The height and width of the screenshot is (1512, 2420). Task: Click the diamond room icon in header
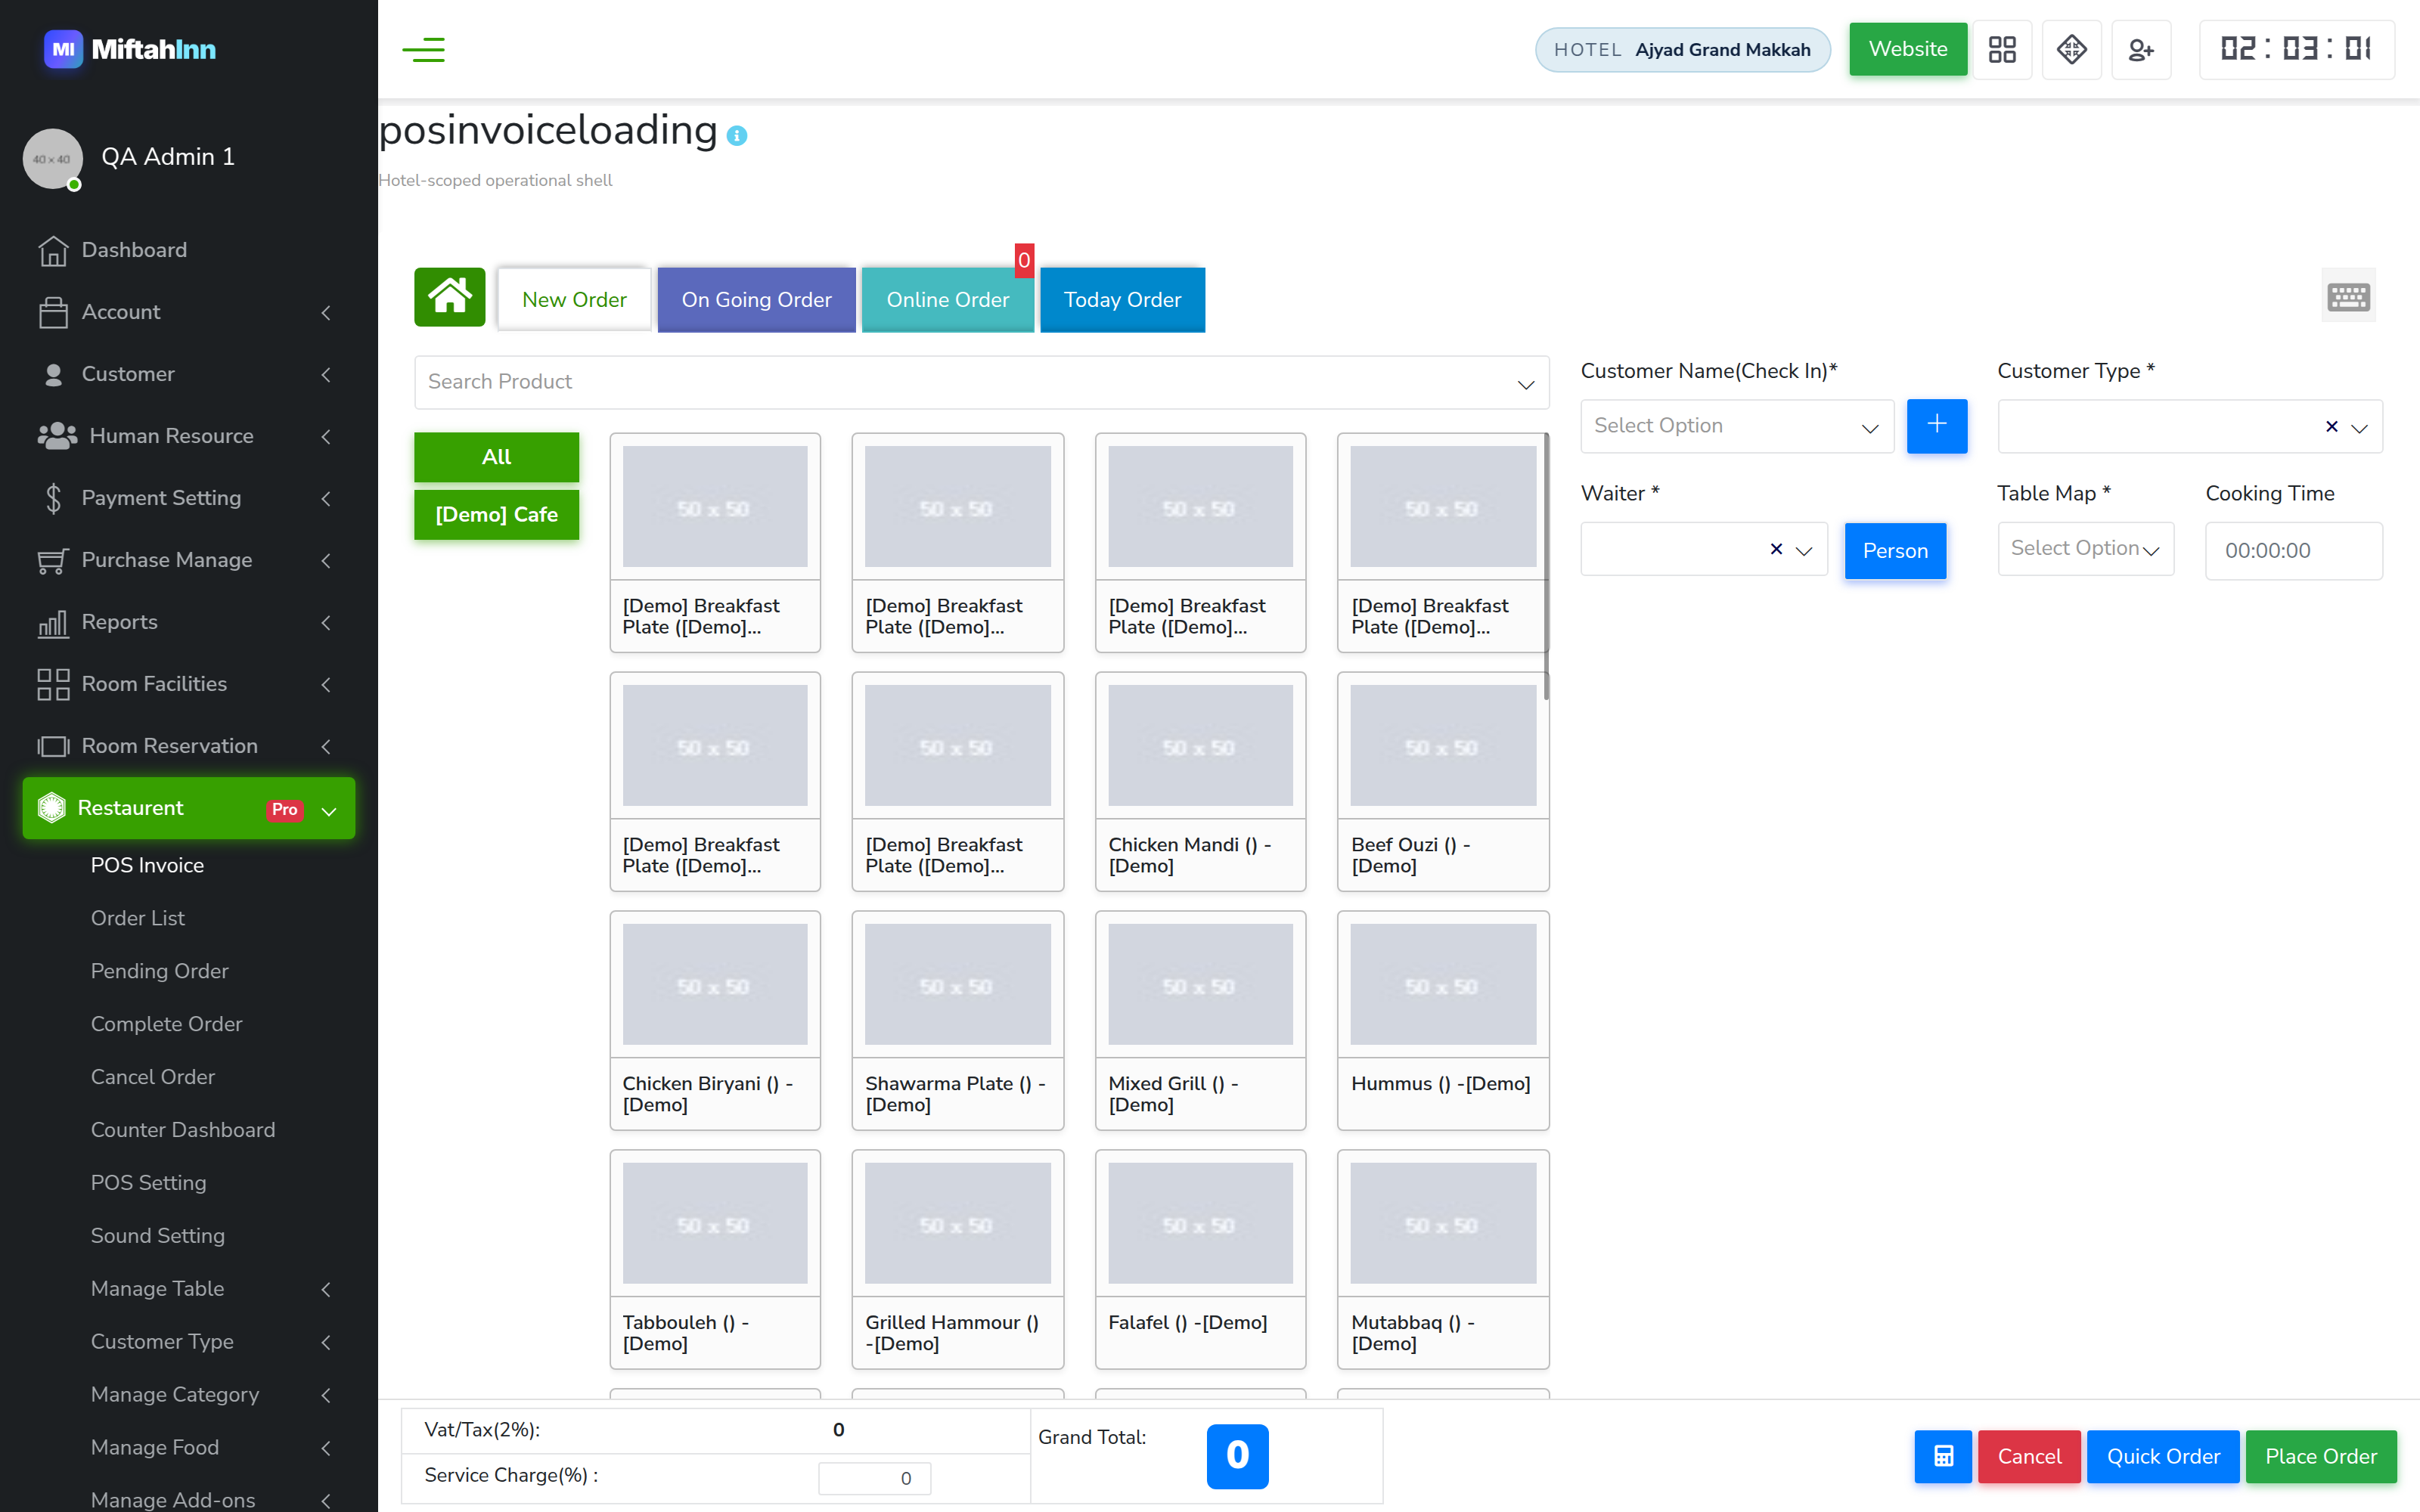[x=2071, y=49]
